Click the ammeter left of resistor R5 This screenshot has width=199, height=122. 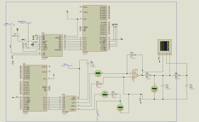point(105,94)
